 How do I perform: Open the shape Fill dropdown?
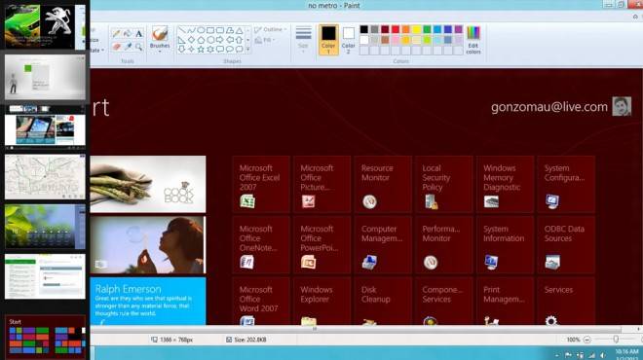(x=265, y=40)
